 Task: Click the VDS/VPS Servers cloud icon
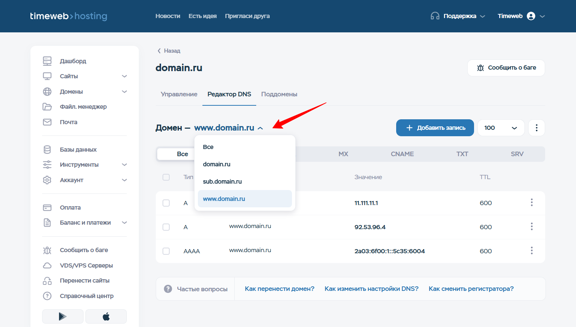47,266
